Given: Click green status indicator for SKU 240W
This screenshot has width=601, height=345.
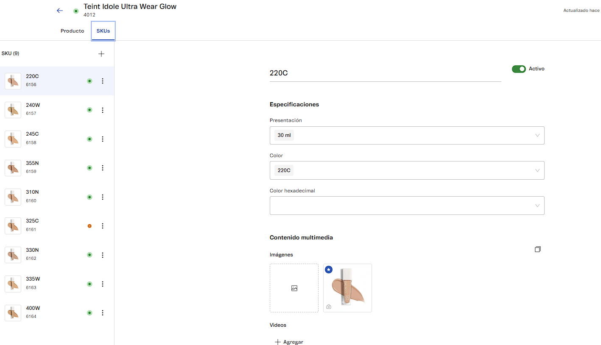Looking at the screenshot, I should pos(89,110).
